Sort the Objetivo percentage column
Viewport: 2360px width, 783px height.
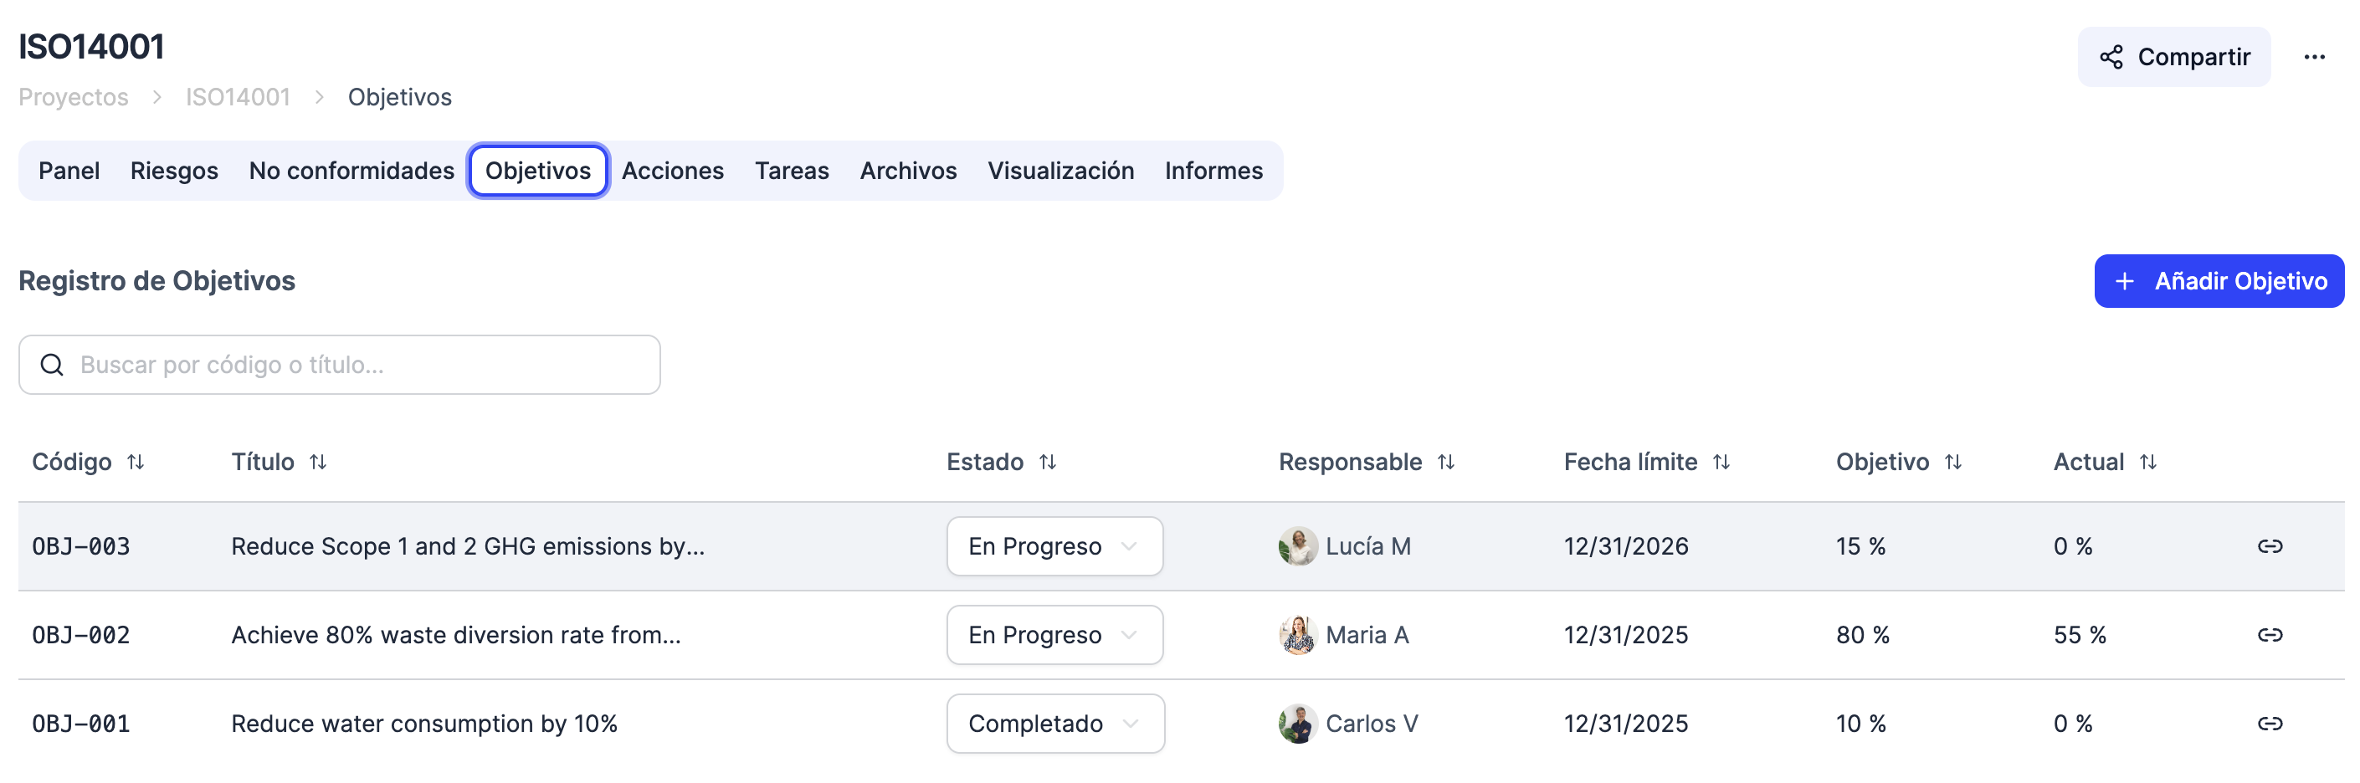click(x=1953, y=463)
